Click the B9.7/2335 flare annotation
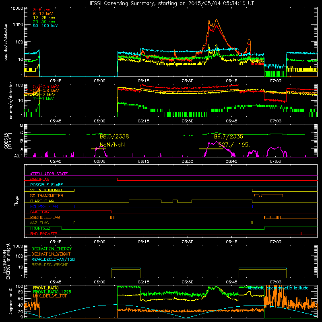This screenshot has width=322, height=322. pos(229,136)
